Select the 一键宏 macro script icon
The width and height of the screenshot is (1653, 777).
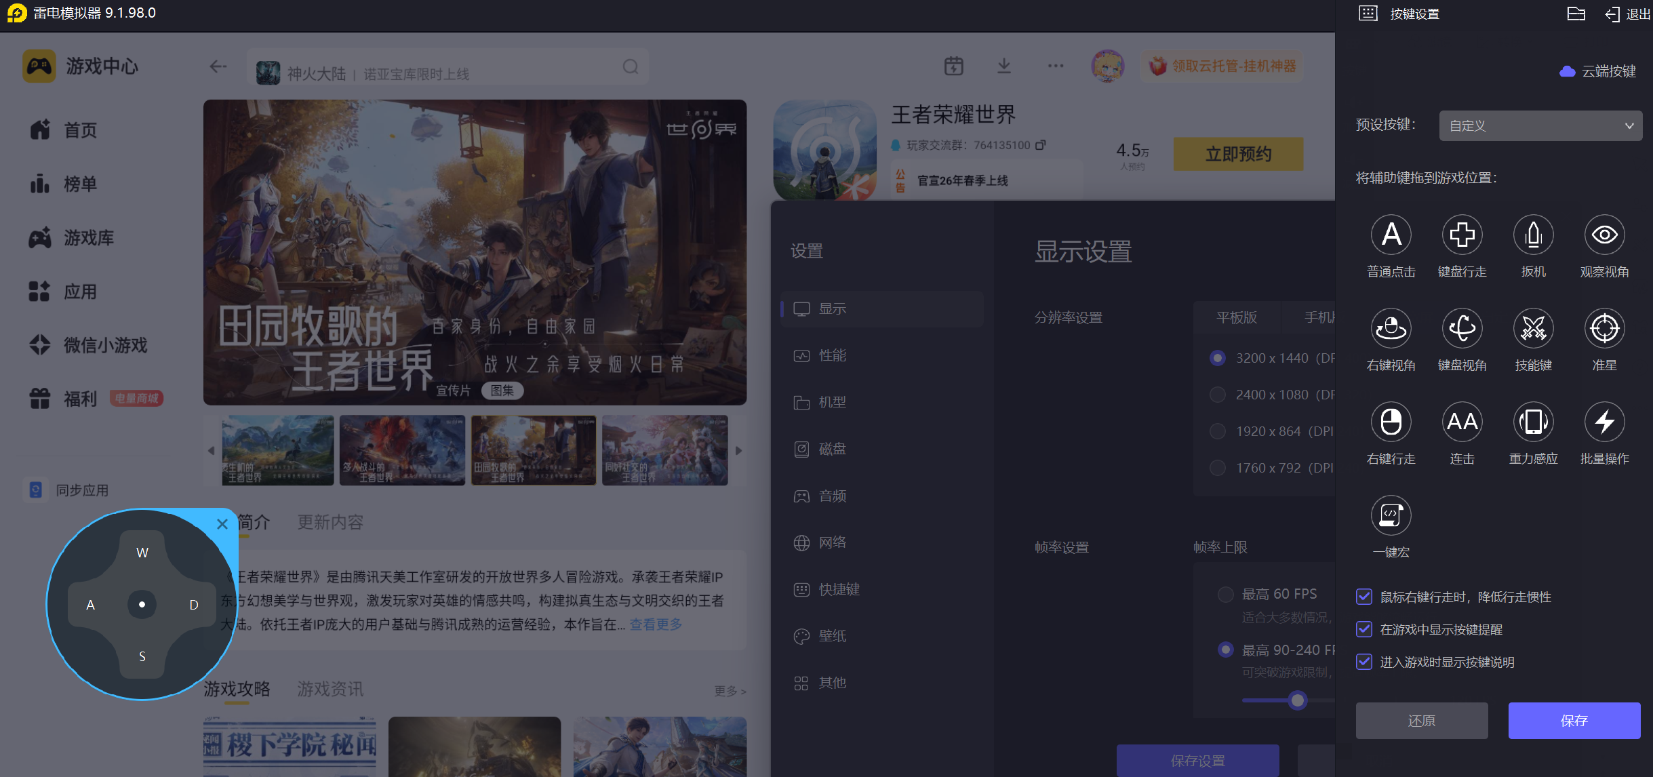tap(1391, 515)
